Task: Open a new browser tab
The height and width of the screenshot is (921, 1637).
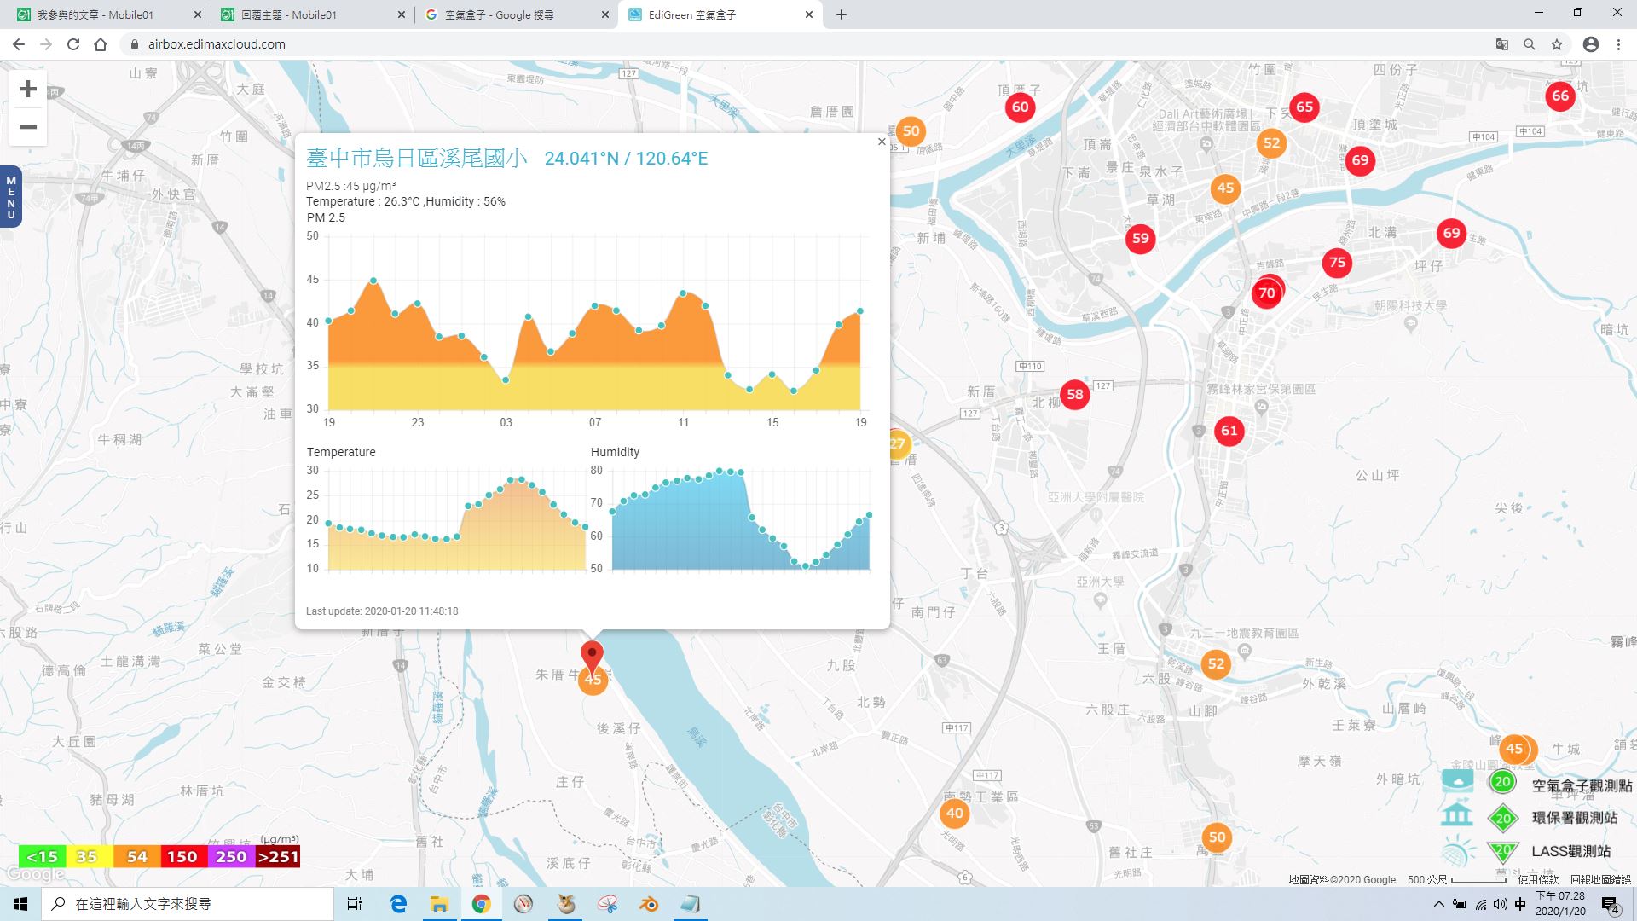Action: point(842,14)
